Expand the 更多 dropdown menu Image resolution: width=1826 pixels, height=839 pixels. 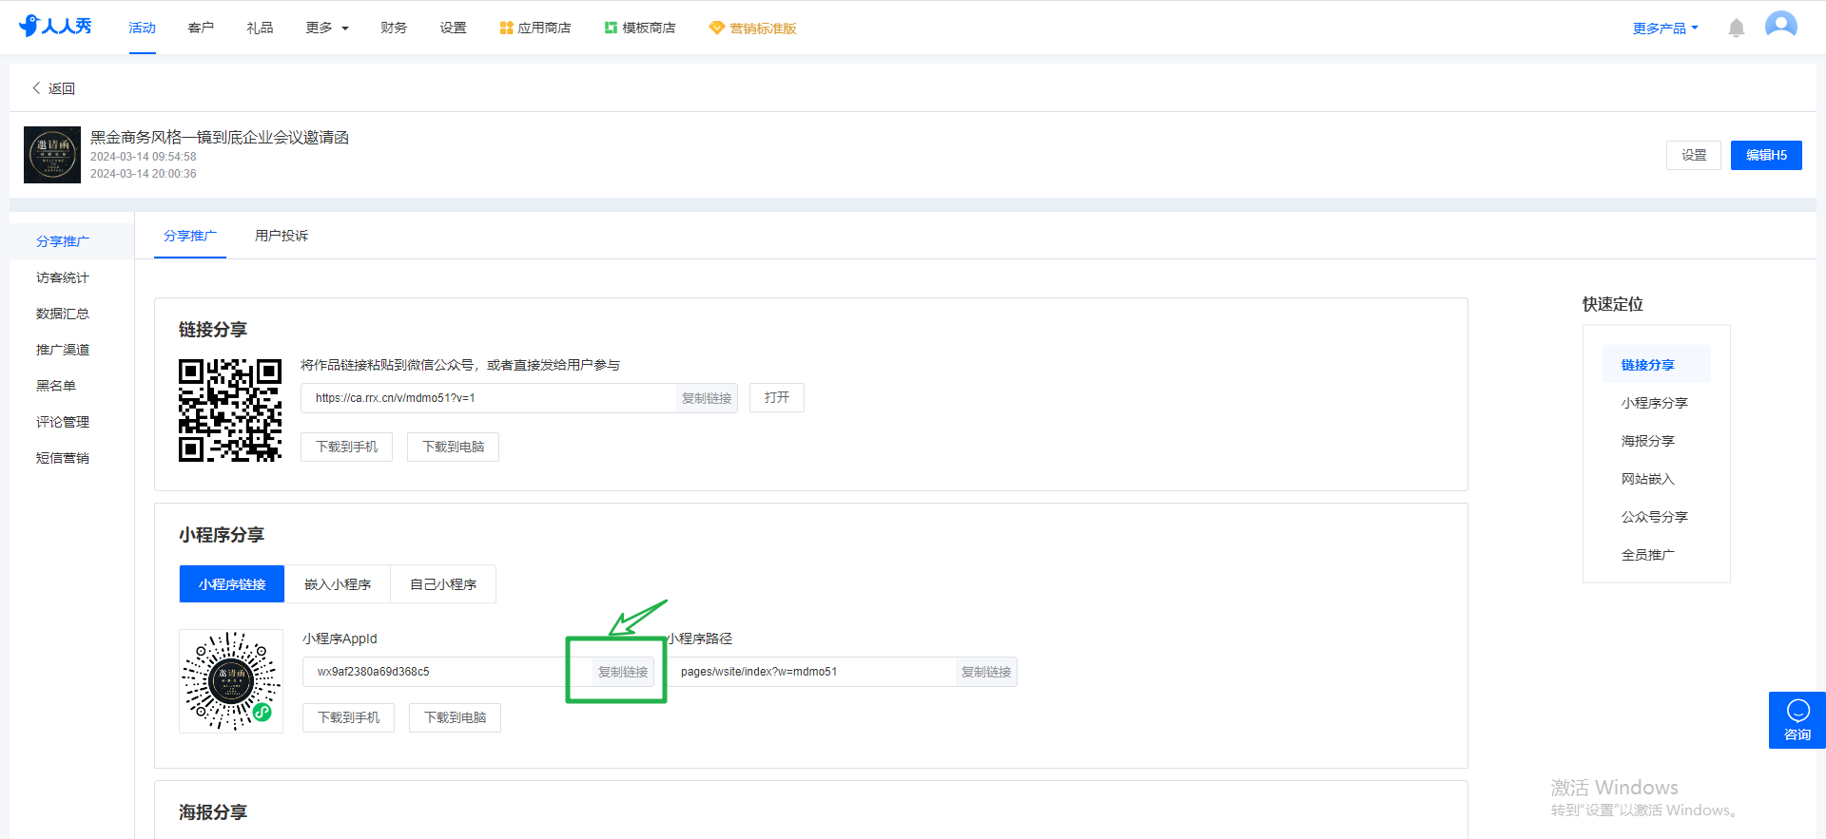(x=327, y=29)
